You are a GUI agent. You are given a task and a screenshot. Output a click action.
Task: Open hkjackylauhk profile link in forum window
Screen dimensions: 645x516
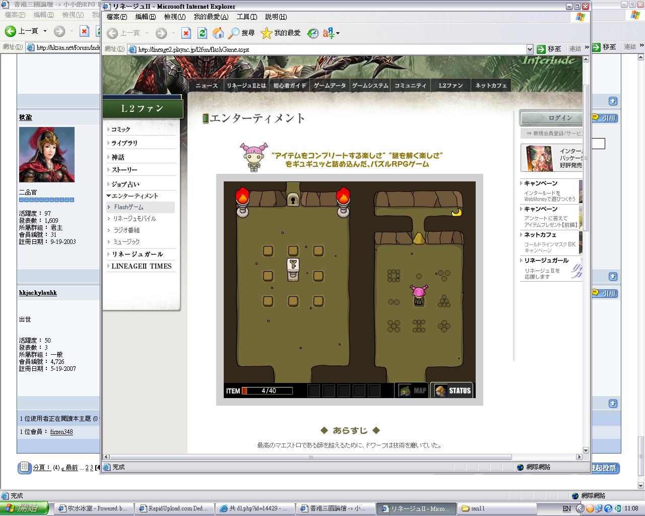point(38,293)
